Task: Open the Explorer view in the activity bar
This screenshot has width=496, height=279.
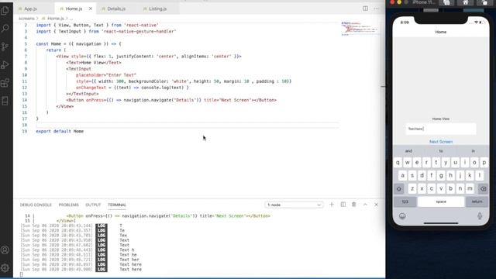Action: point(5,10)
